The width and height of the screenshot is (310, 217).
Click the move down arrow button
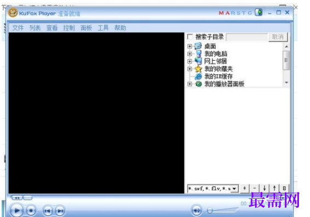pyautogui.click(x=265, y=188)
